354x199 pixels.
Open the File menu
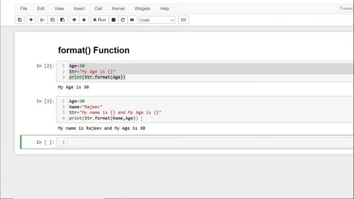pyautogui.click(x=24, y=9)
